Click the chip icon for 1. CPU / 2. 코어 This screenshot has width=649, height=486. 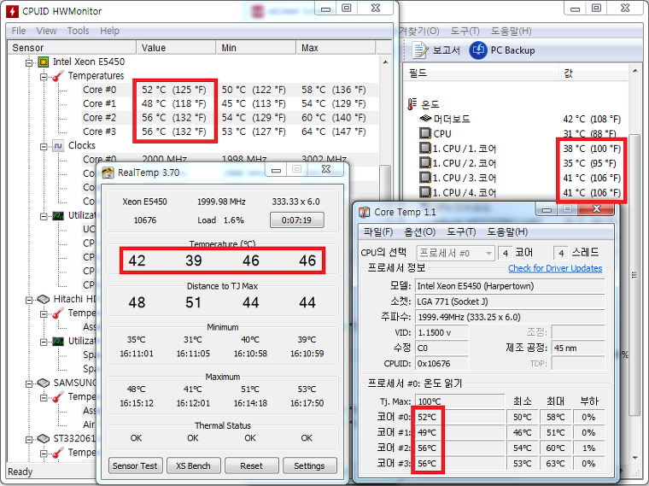point(425,162)
